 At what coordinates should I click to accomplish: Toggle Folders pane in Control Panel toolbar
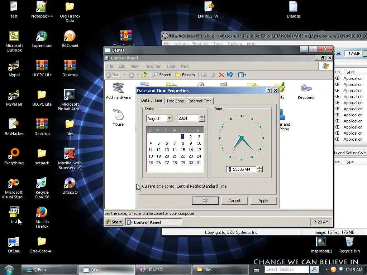coord(185,75)
